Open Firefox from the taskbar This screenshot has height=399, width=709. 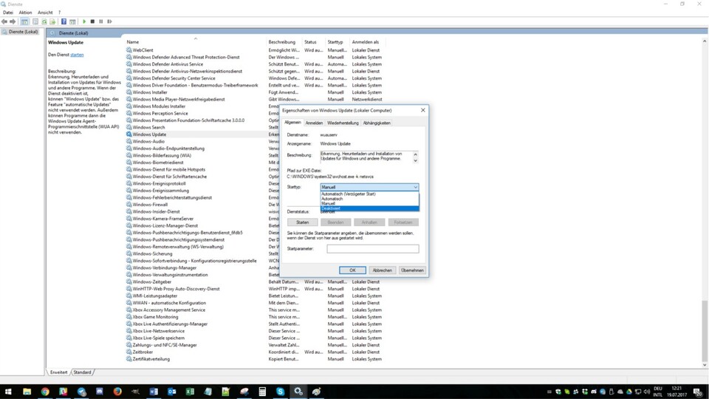pyautogui.click(x=117, y=391)
